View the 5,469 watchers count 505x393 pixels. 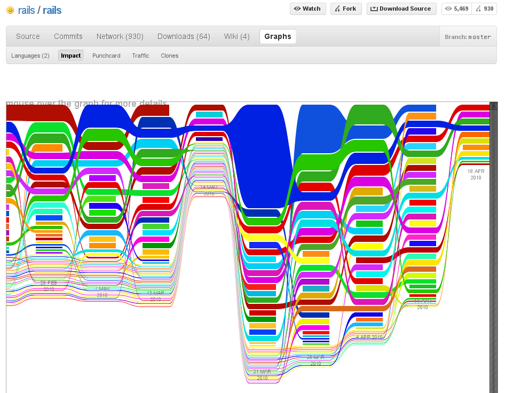pos(457,9)
